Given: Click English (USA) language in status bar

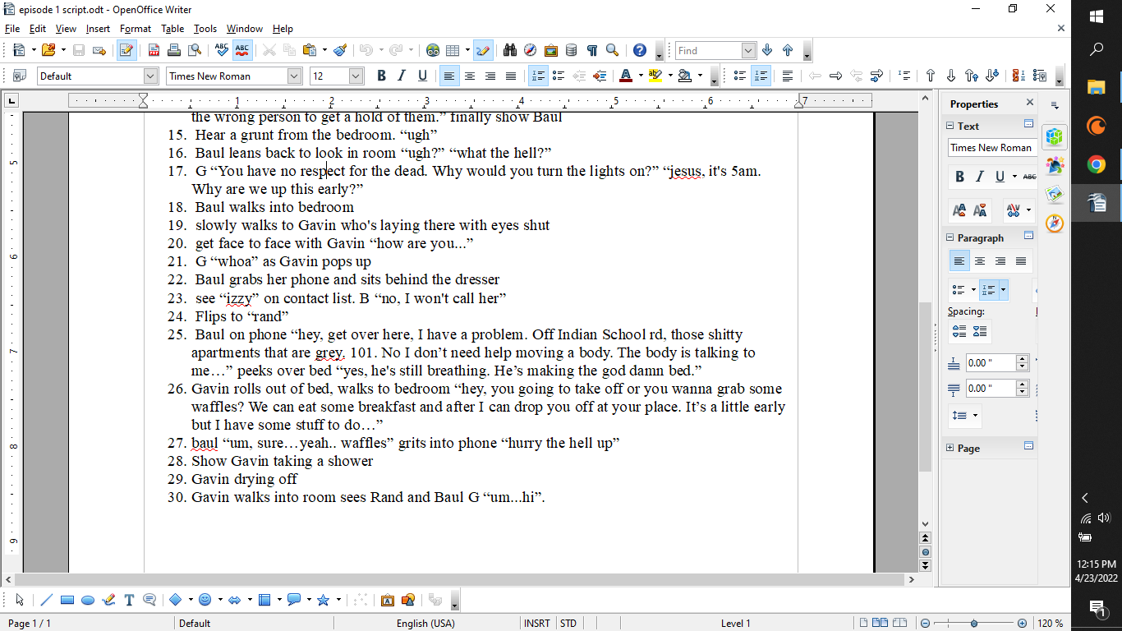Looking at the screenshot, I should pyautogui.click(x=425, y=624).
